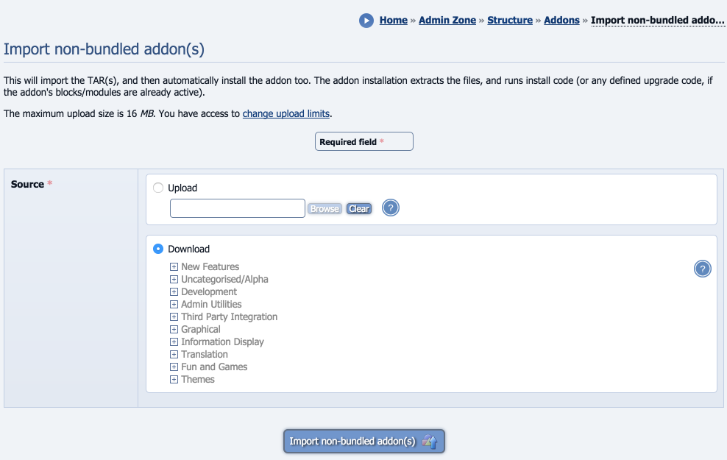Viewport: 727px width, 460px height.
Task: Expand the New Features category
Action: coord(210,266)
